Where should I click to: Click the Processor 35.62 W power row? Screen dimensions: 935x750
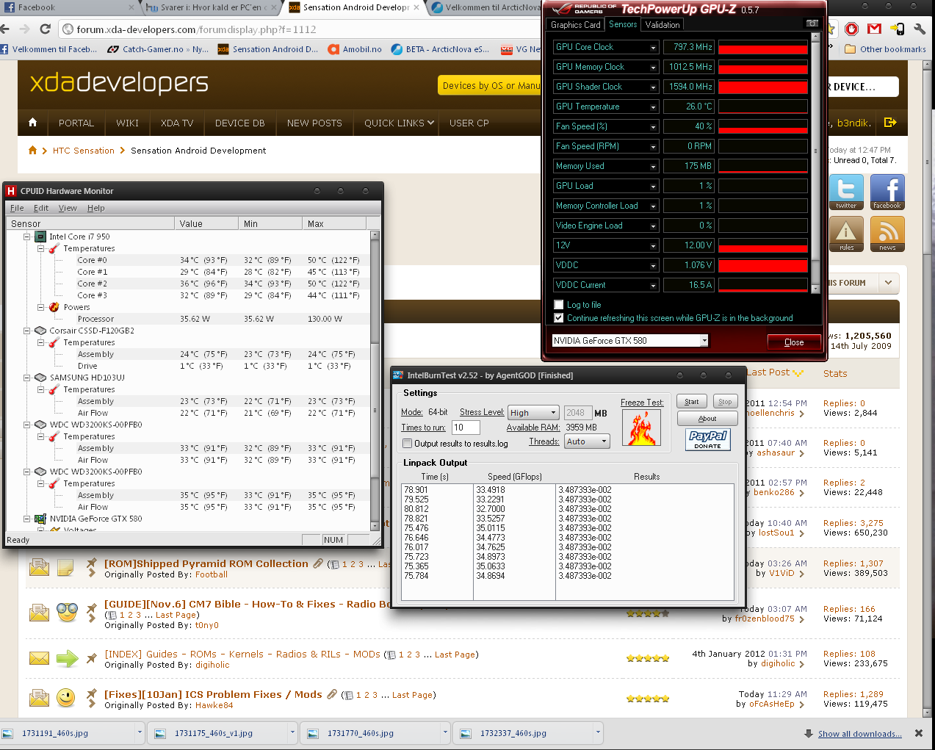coord(191,319)
